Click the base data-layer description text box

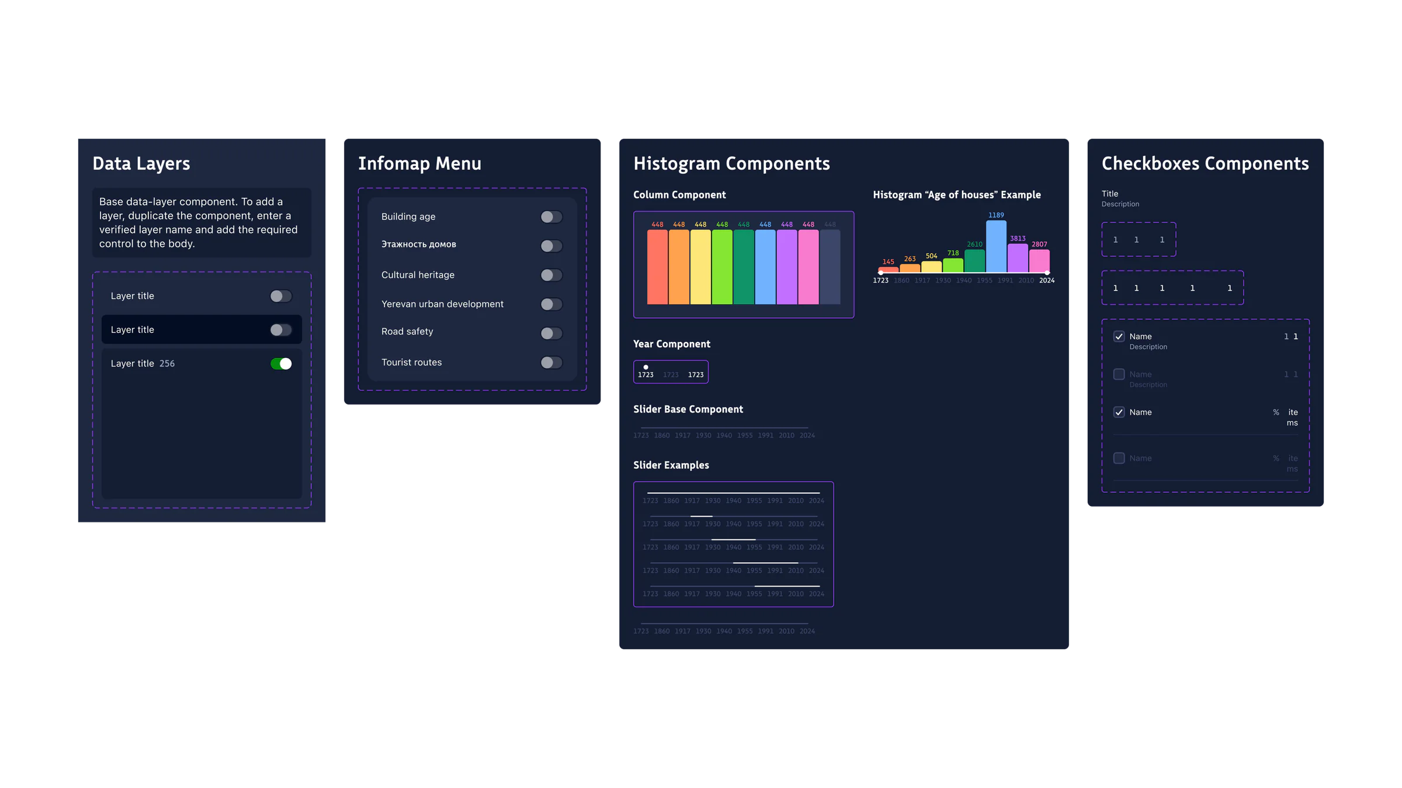(x=202, y=222)
